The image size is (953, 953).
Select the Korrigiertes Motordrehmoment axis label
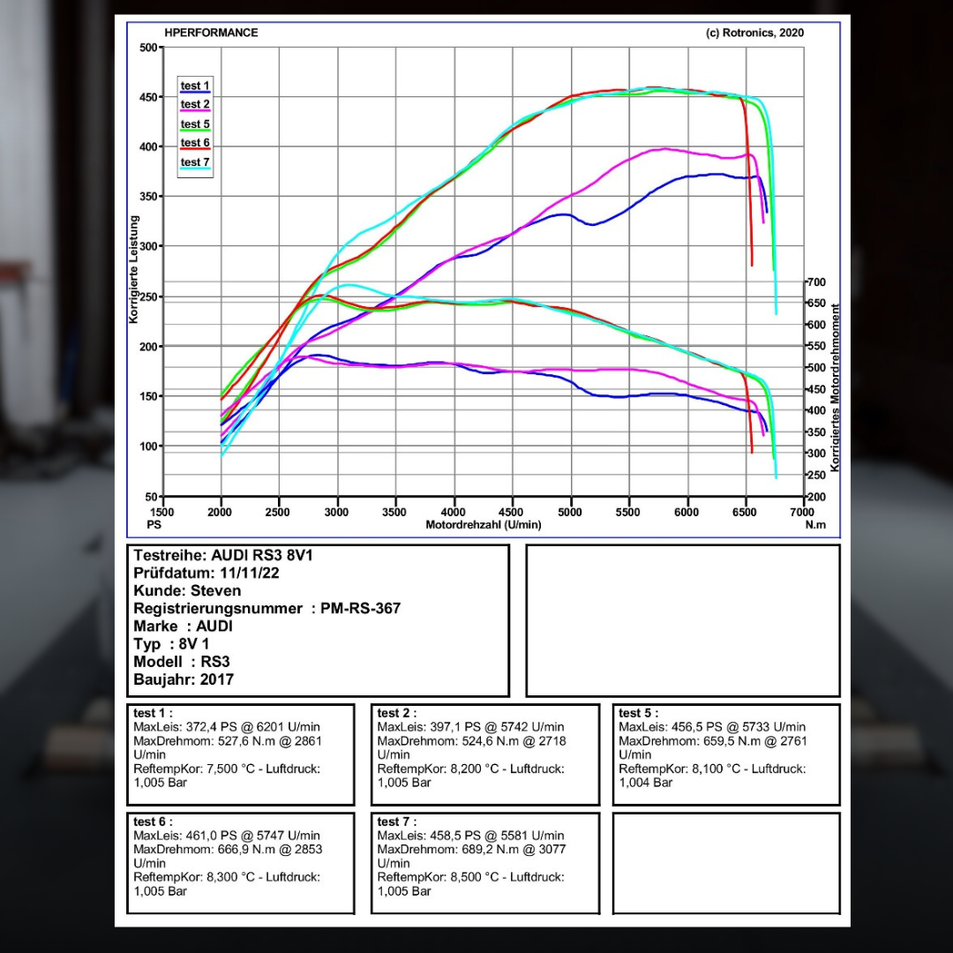click(x=835, y=379)
